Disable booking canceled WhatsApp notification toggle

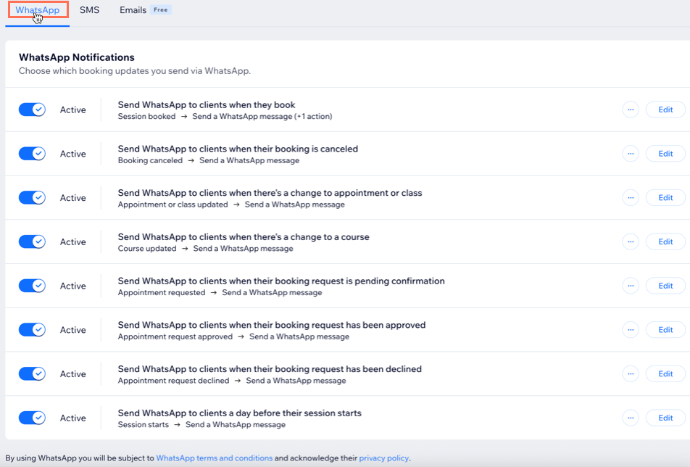(32, 154)
